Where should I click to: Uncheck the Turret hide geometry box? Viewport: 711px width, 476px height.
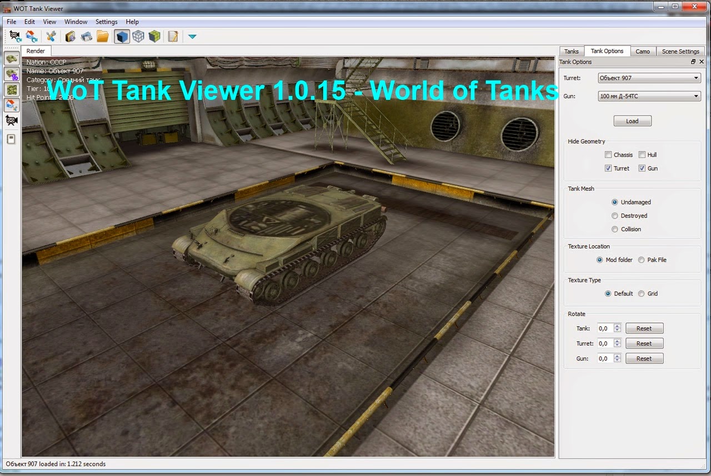click(608, 168)
